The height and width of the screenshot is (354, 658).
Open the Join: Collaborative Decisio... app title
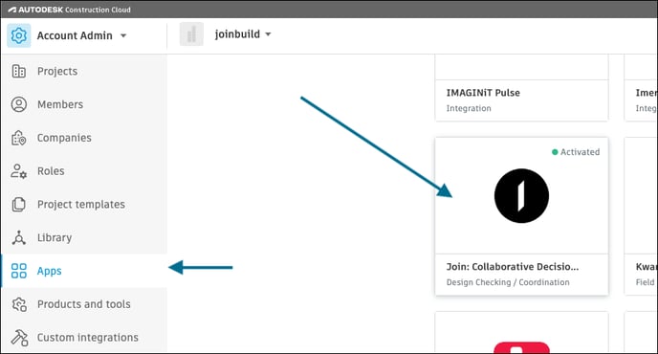coord(513,267)
